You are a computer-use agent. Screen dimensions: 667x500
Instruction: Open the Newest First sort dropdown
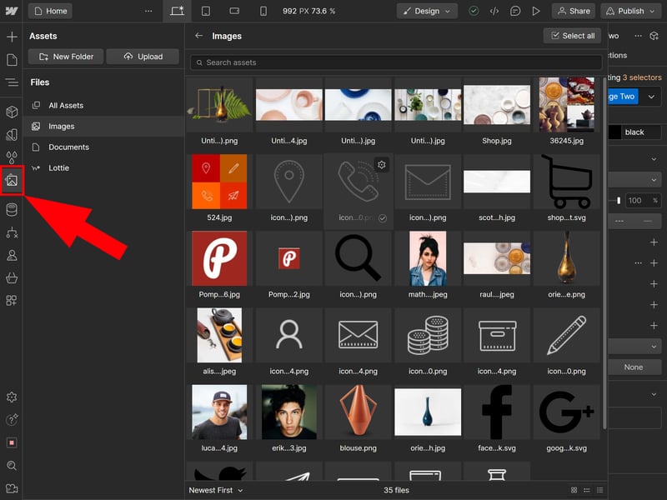click(x=216, y=490)
